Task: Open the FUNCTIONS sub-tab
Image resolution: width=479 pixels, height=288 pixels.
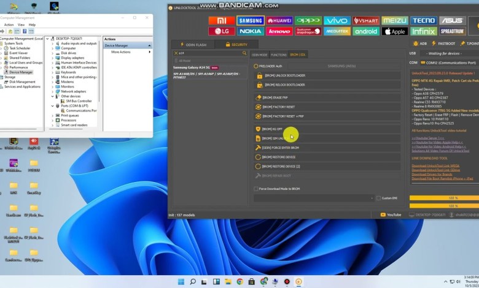Action: pos(279,55)
